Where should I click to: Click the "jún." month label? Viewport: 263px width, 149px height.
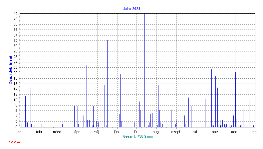click(117, 132)
